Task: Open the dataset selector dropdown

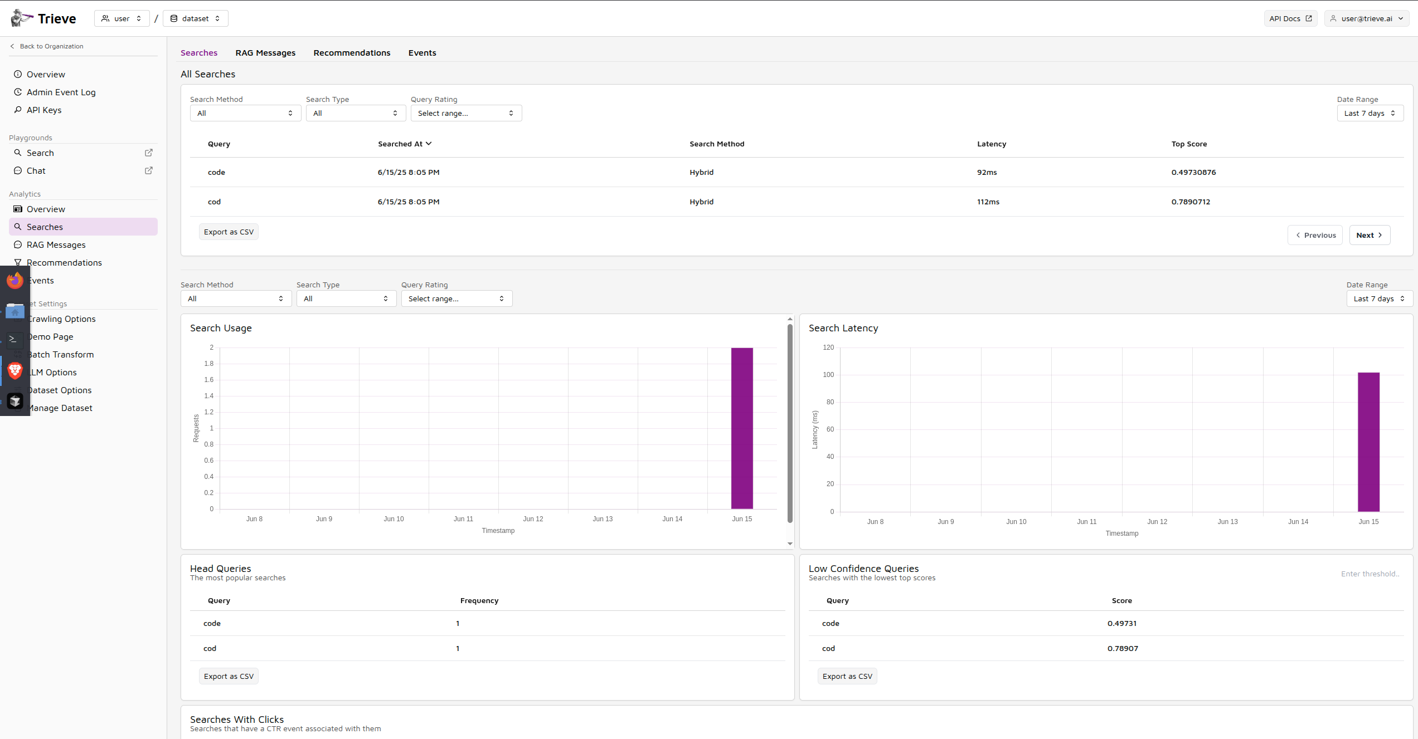Action: [x=196, y=18]
